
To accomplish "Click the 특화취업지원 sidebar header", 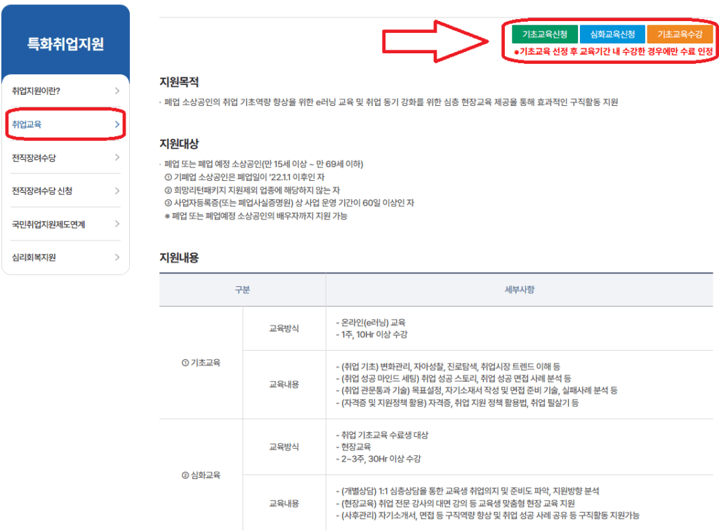I will coord(65,44).
